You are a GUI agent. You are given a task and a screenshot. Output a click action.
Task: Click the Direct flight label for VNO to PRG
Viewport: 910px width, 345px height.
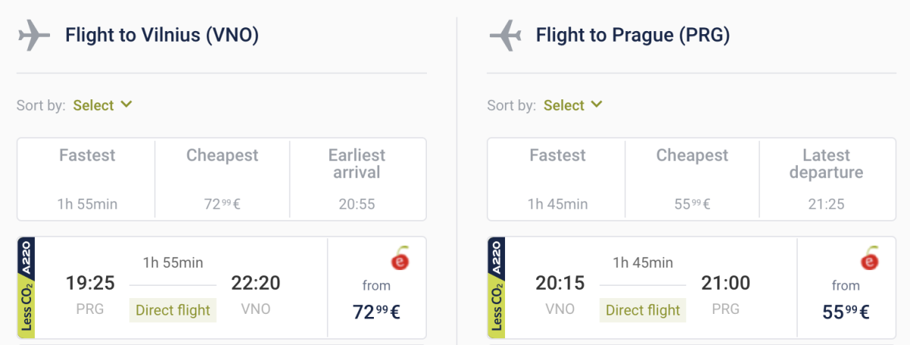[x=643, y=309]
